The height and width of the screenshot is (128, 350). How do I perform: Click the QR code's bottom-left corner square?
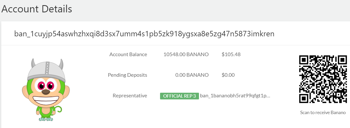(x=304, y=98)
